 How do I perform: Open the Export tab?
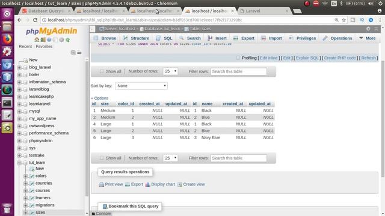(244, 38)
